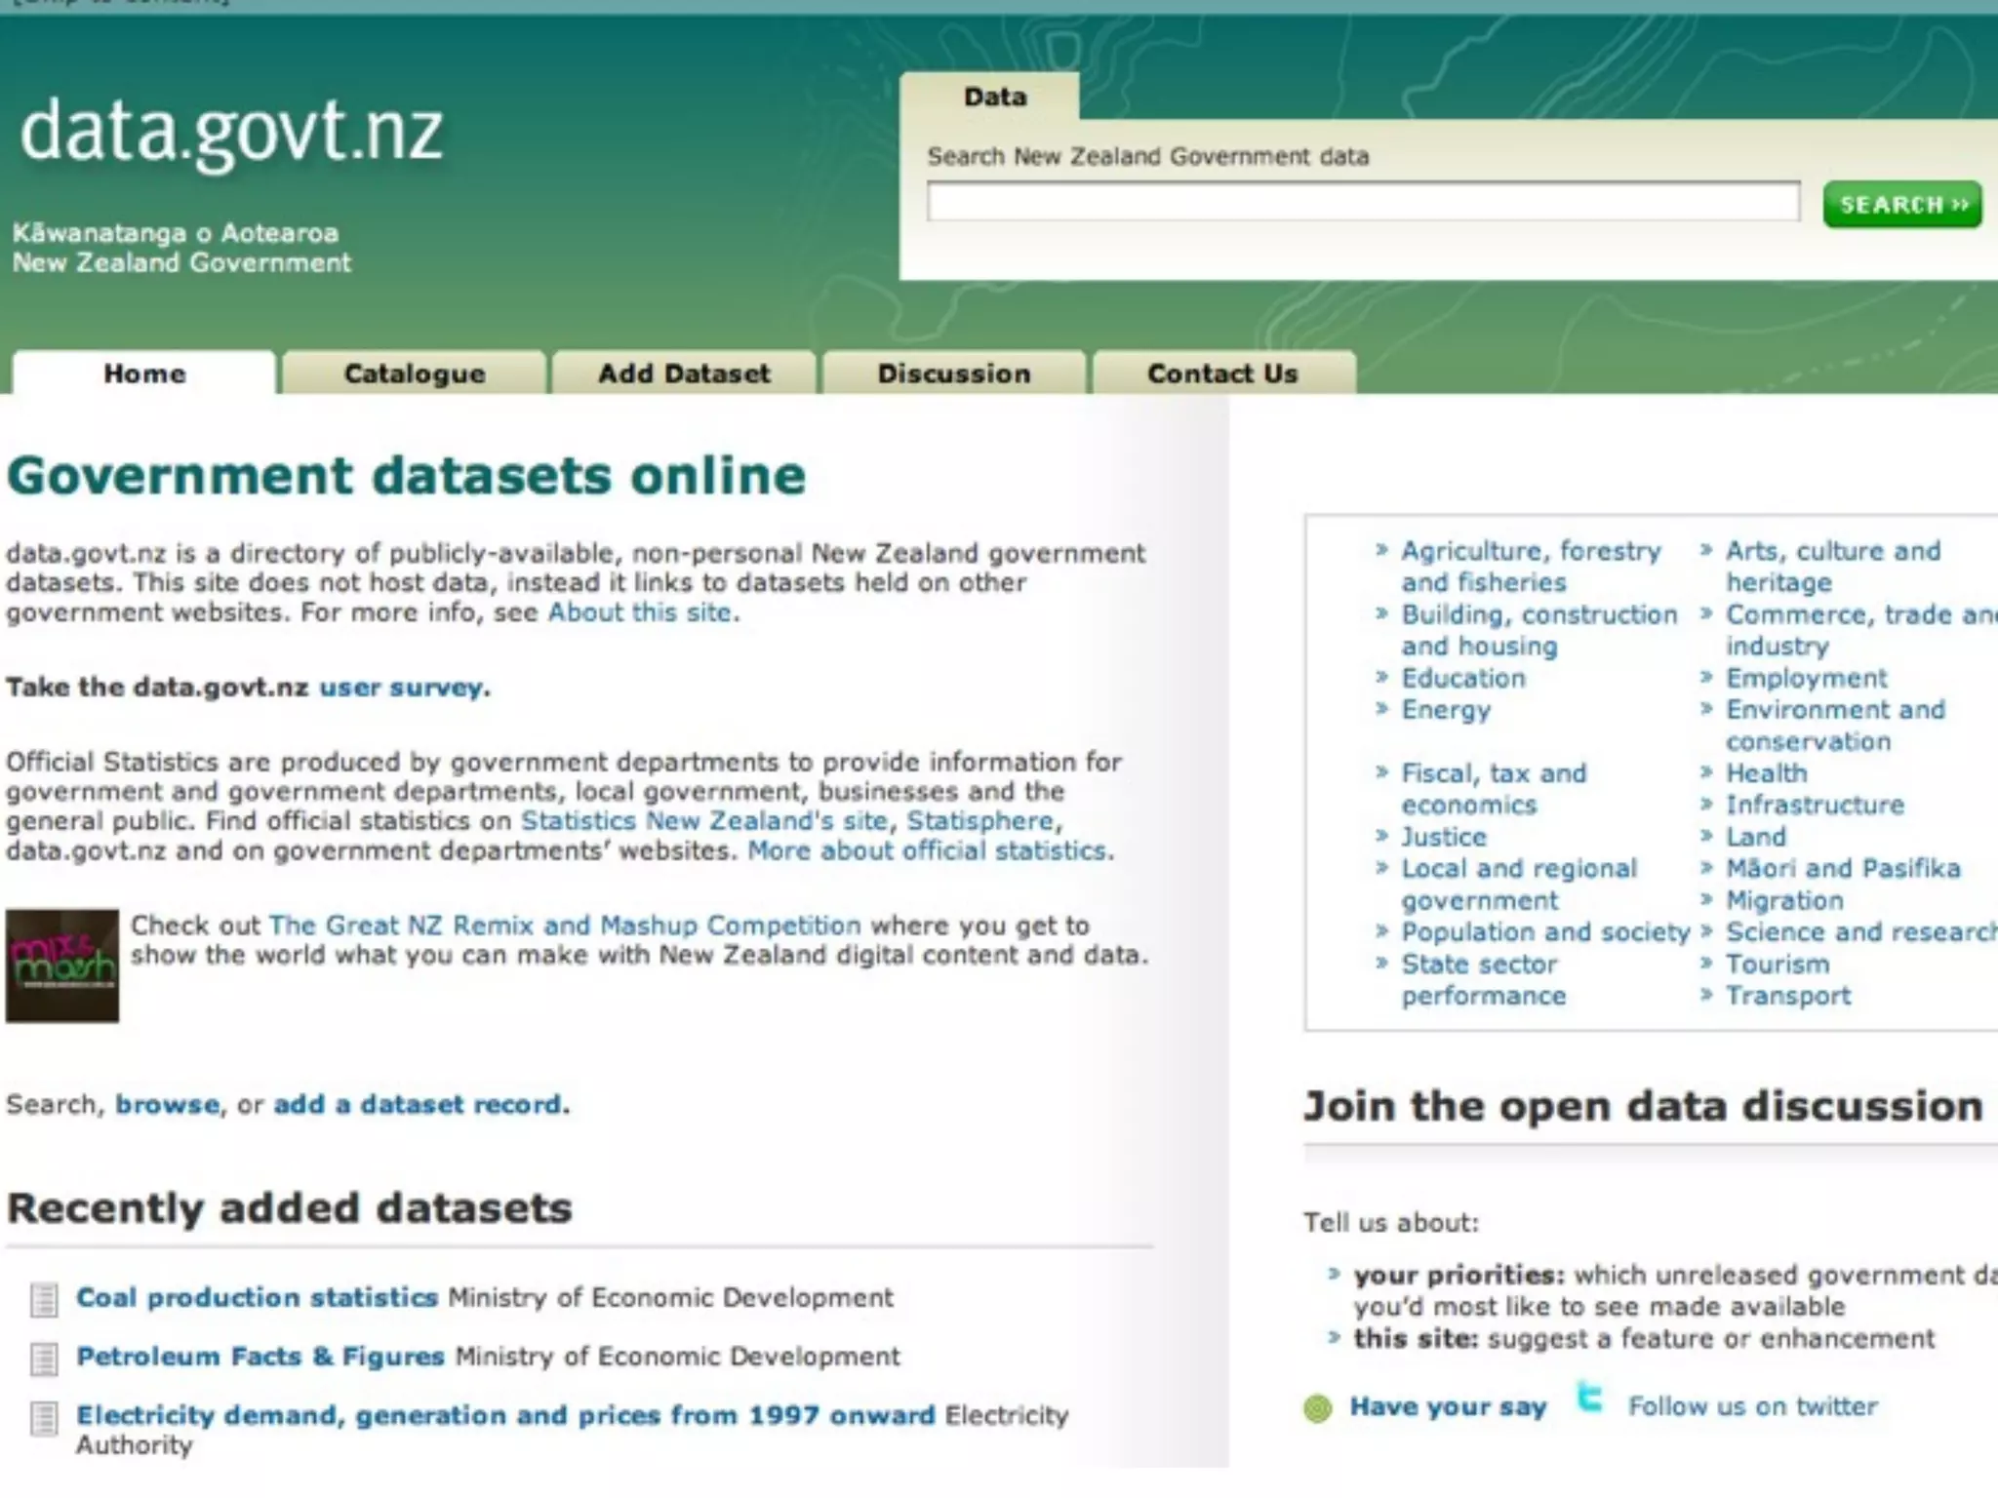1998x1498 pixels.
Task: Open the Māori and Pasifika category
Action: [1842, 868]
